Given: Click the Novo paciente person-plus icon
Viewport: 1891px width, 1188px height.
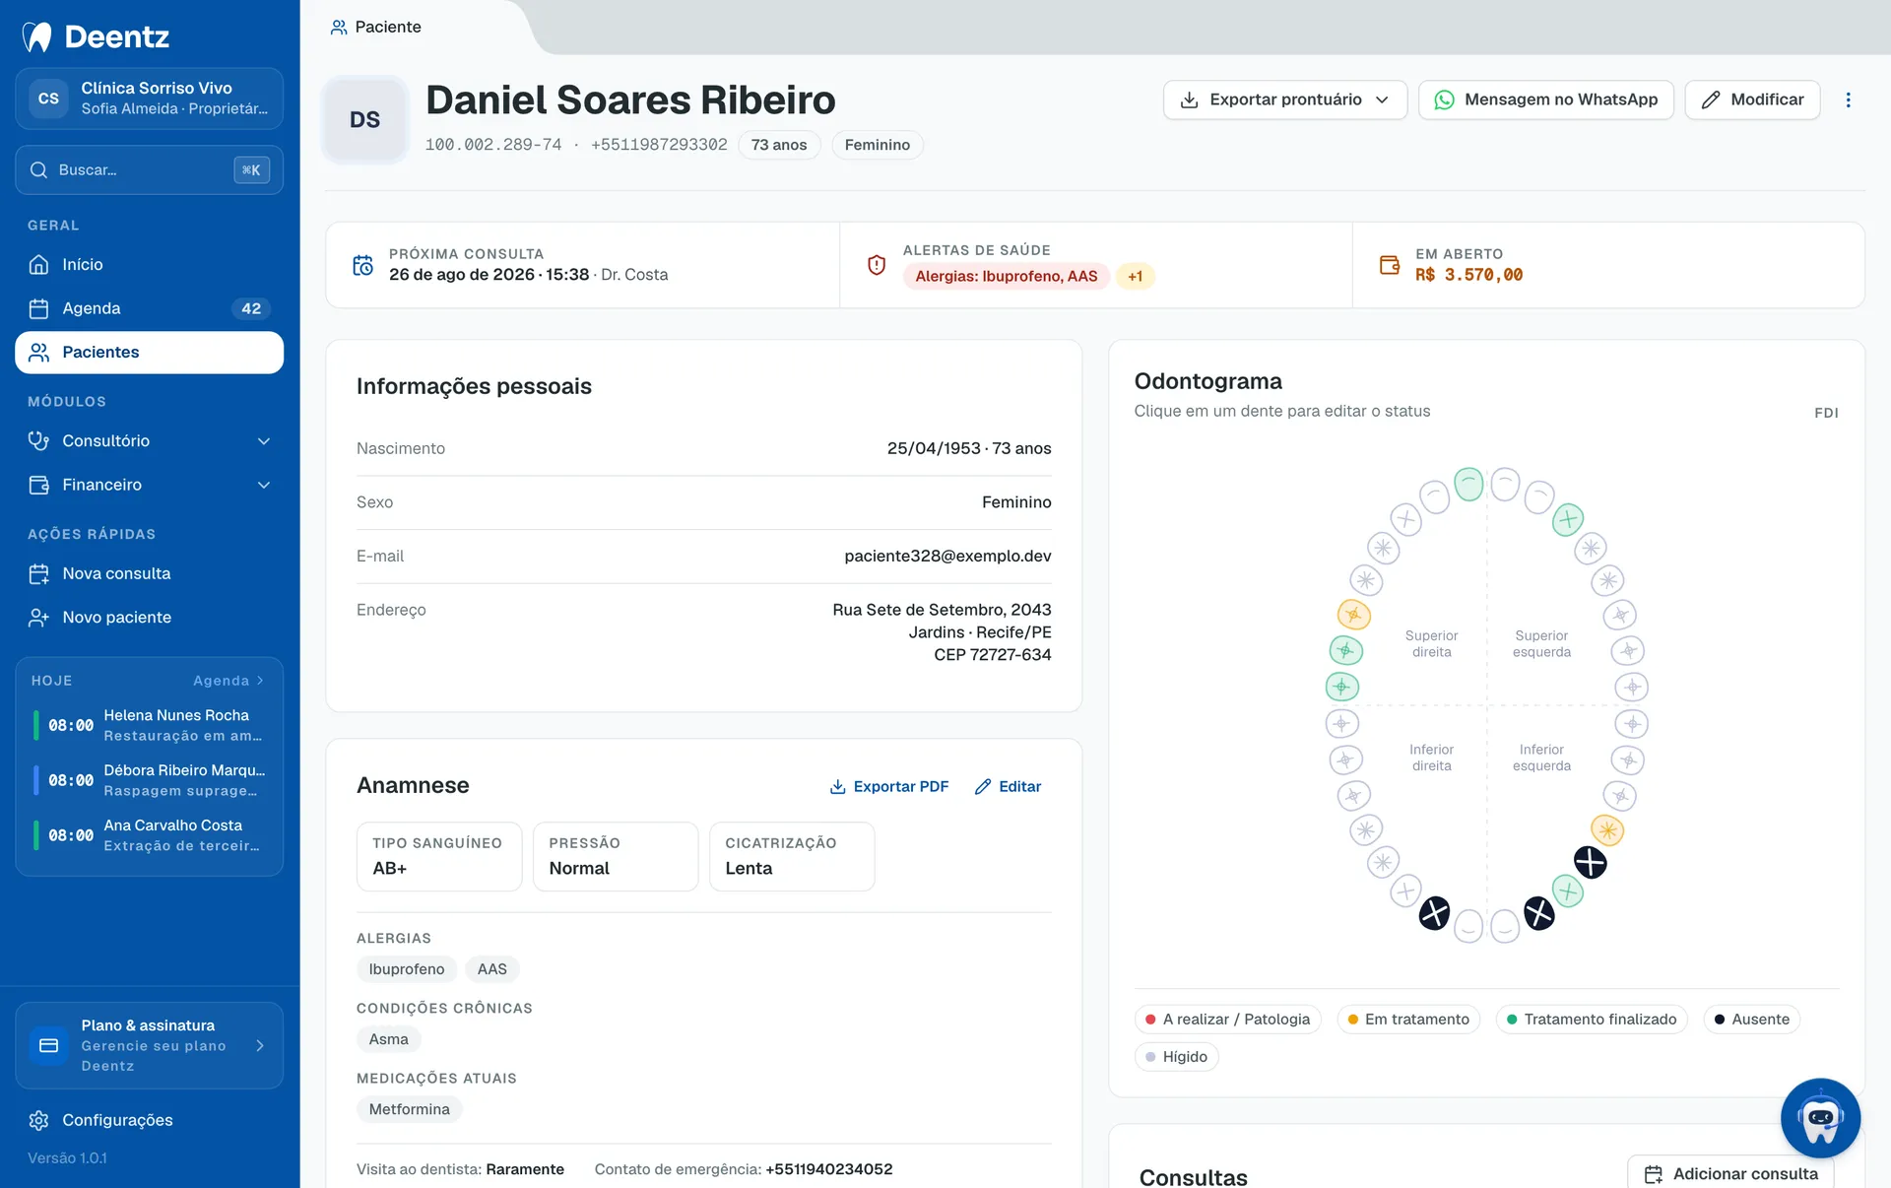Looking at the screenshot, I should pos(38,617).
